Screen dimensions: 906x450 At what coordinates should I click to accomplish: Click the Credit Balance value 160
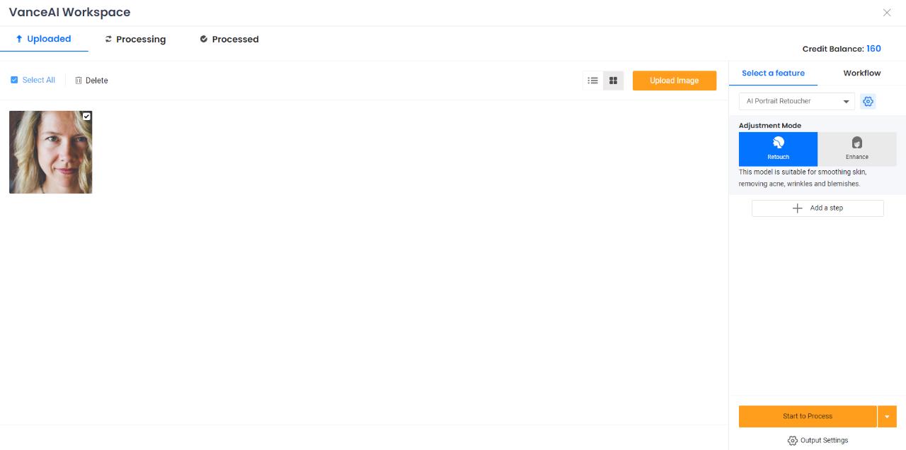(x=874, y=49)
